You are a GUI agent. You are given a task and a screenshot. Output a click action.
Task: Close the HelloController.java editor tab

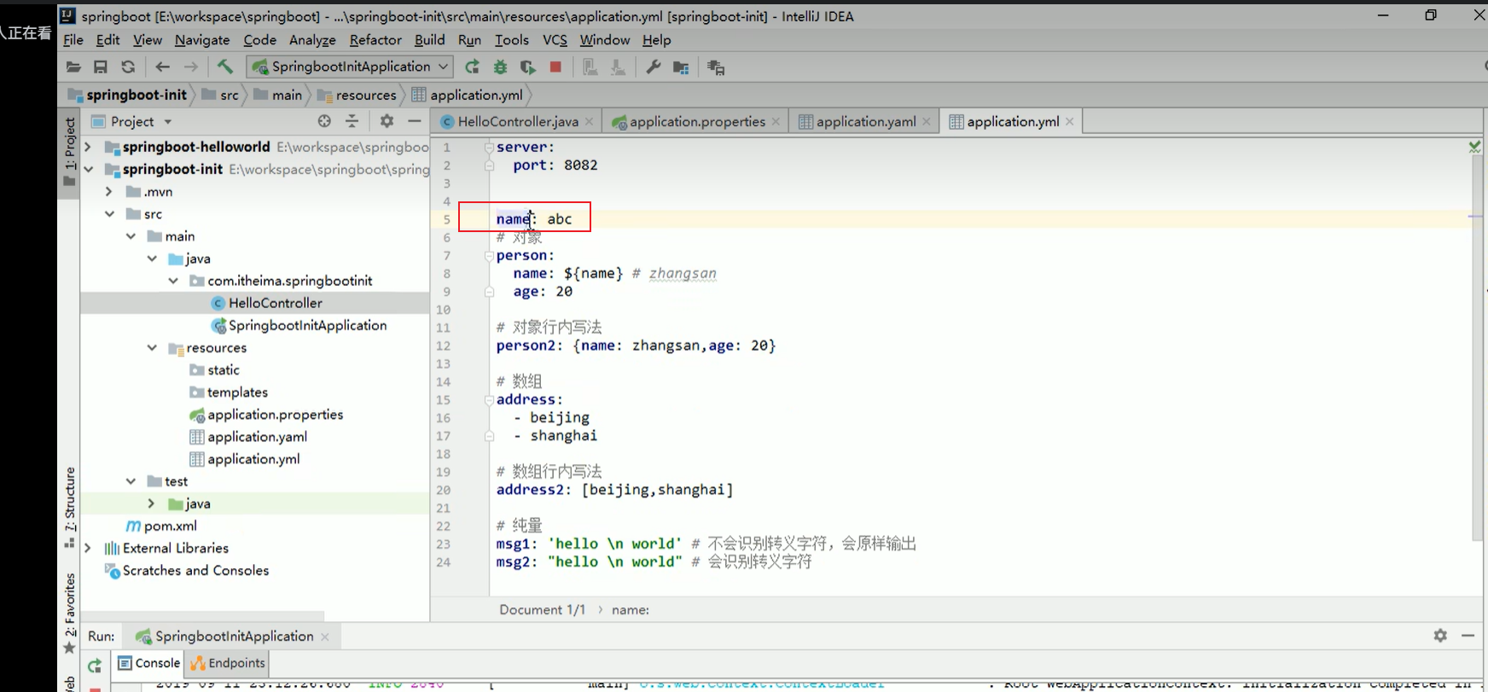pyautogui.click(x=589, y=122)
